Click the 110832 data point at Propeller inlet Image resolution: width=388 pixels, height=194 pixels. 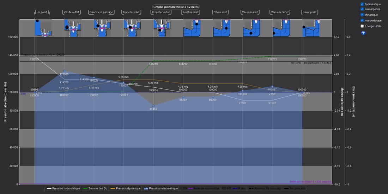(x=124, y=82)
